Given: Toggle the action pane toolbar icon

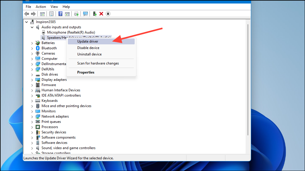Looking at the screenshot, I should pos(67,14).
